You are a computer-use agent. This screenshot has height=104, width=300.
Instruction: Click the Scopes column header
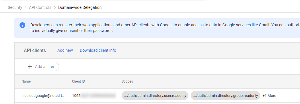tap(127, 81)
